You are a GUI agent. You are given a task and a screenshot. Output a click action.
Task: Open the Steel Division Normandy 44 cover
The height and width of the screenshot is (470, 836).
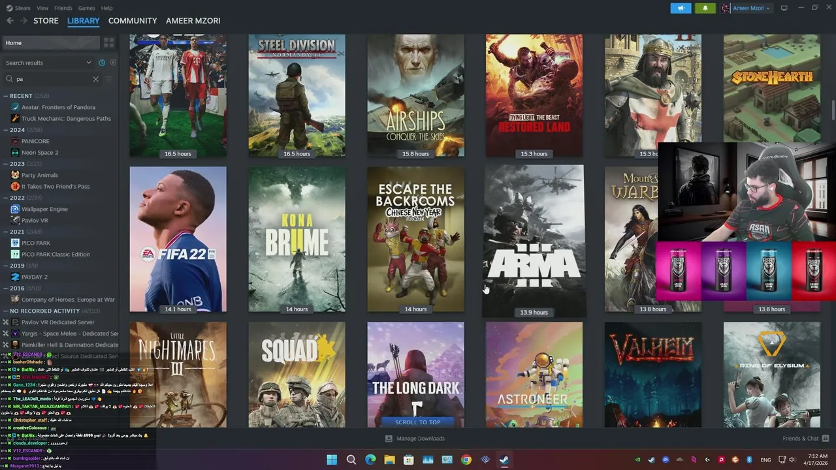click(297, 96)
